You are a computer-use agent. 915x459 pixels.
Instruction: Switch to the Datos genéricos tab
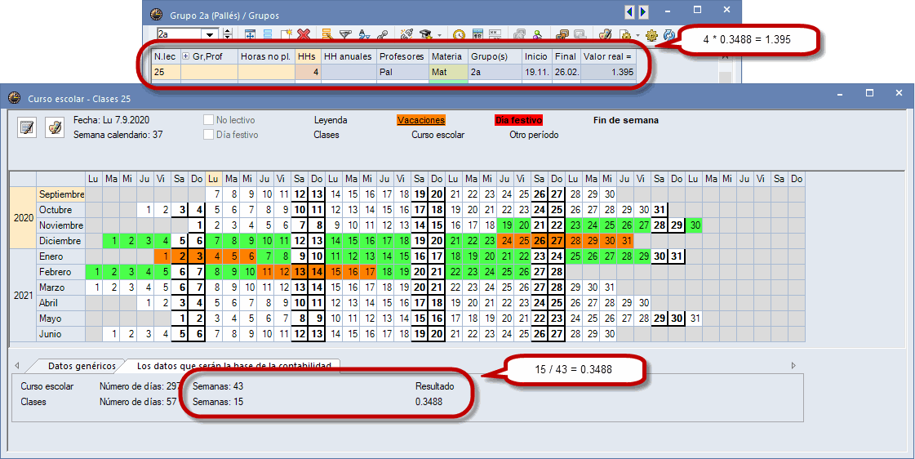[x=82, y=366]
